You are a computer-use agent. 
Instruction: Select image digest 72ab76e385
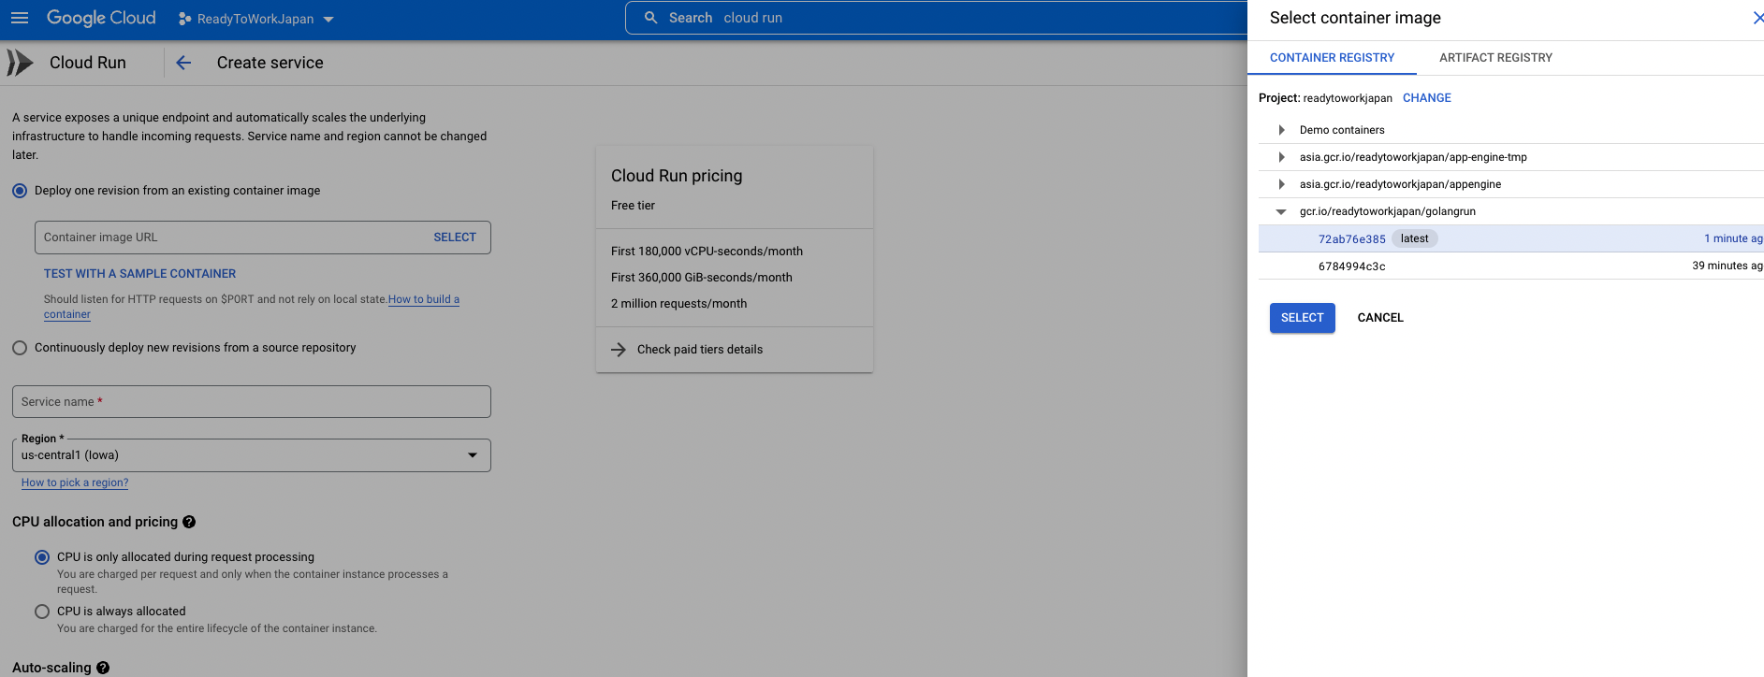(1351, 239)
